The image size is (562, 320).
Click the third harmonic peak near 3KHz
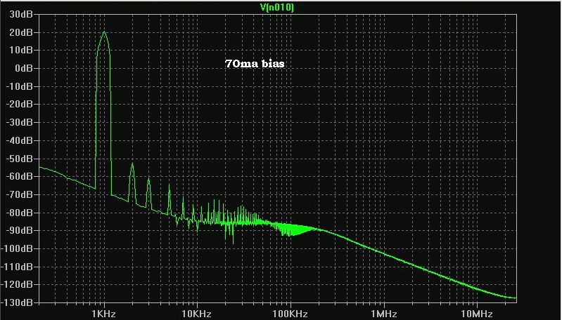[x=148, y=179]
